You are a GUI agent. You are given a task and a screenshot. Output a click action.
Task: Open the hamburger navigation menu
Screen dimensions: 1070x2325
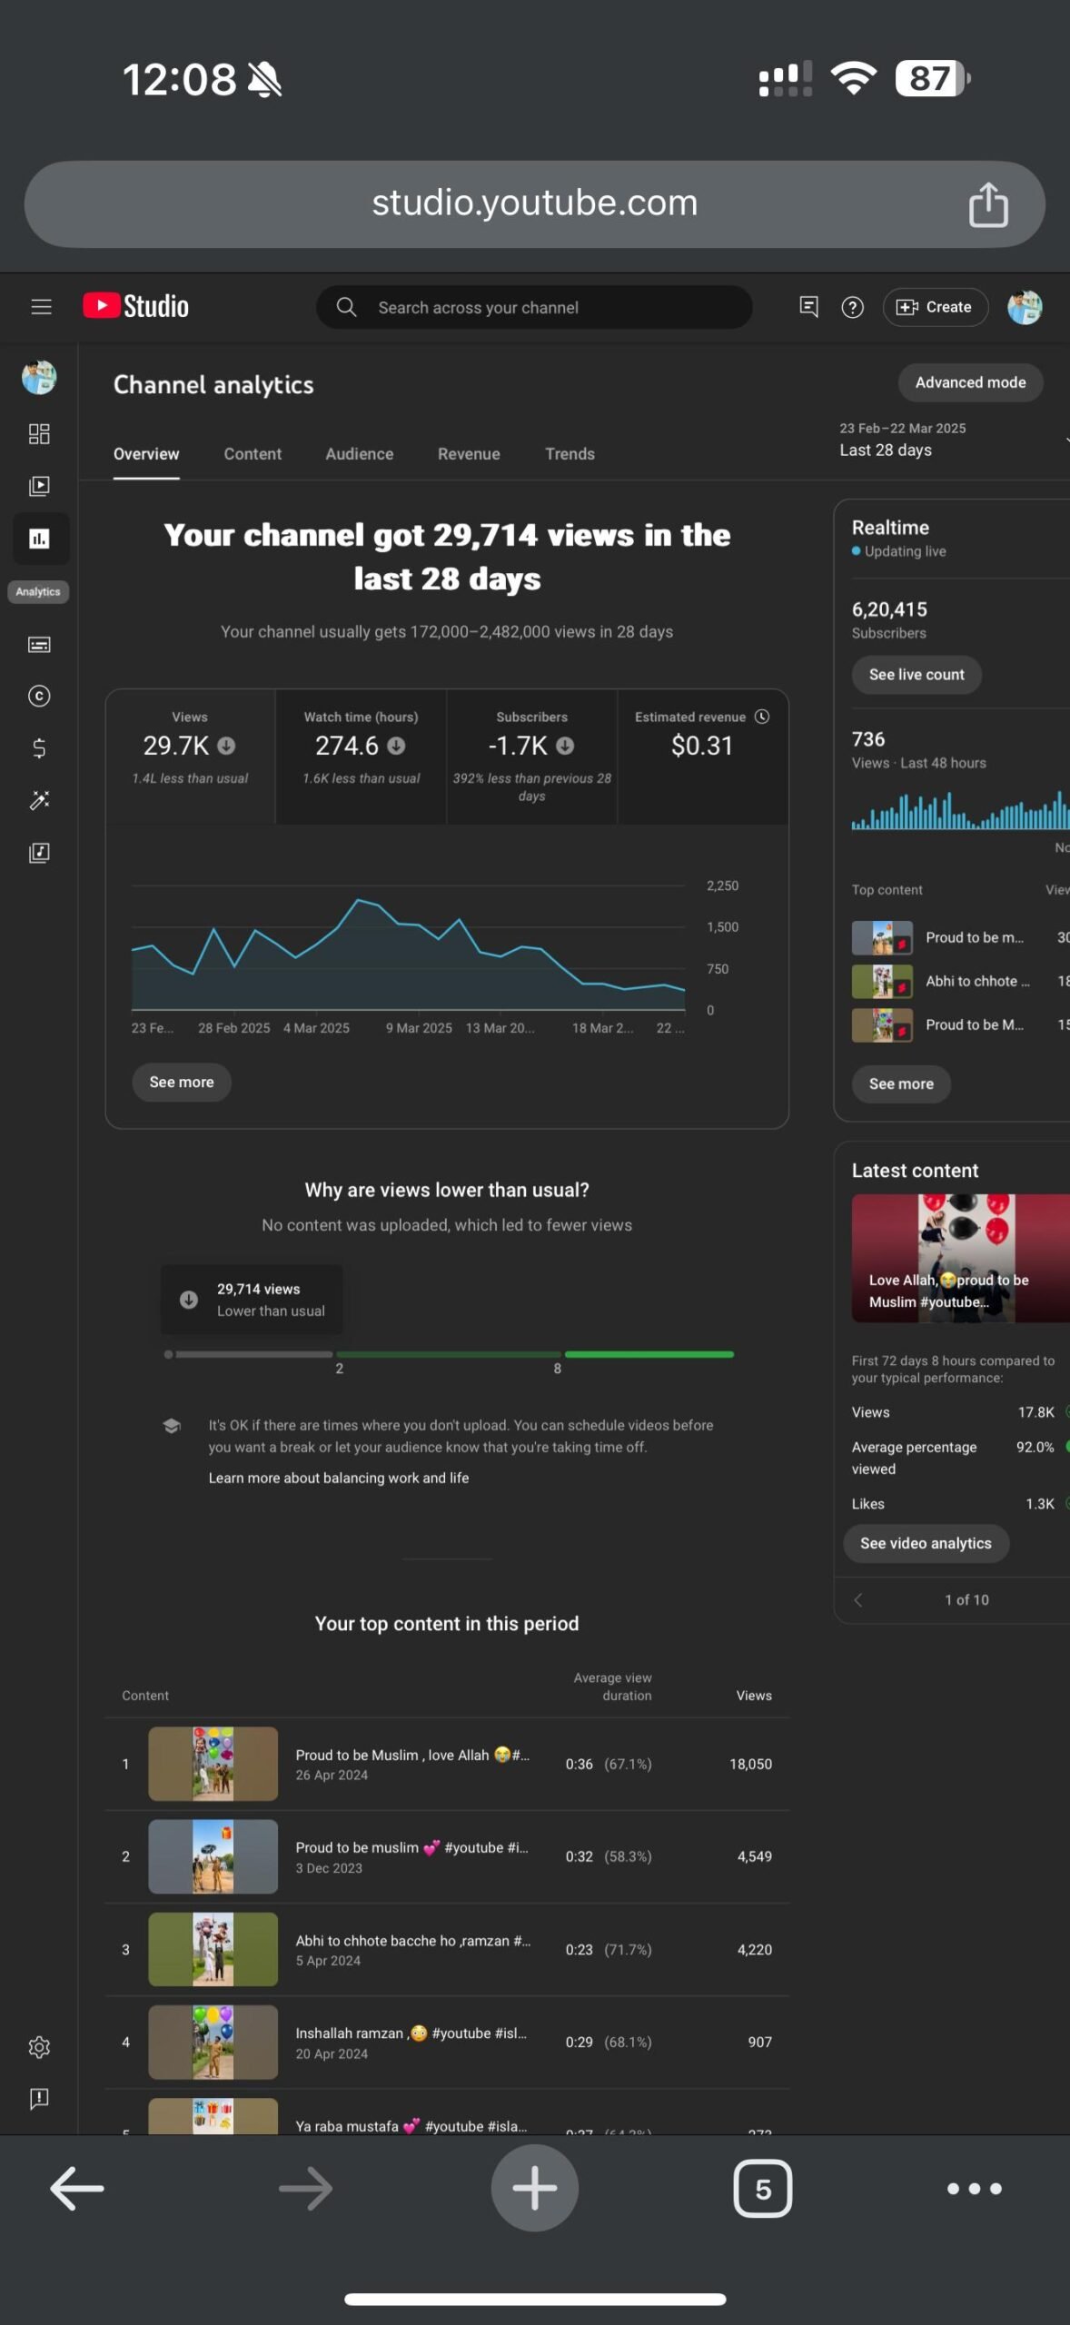[41, 307]
